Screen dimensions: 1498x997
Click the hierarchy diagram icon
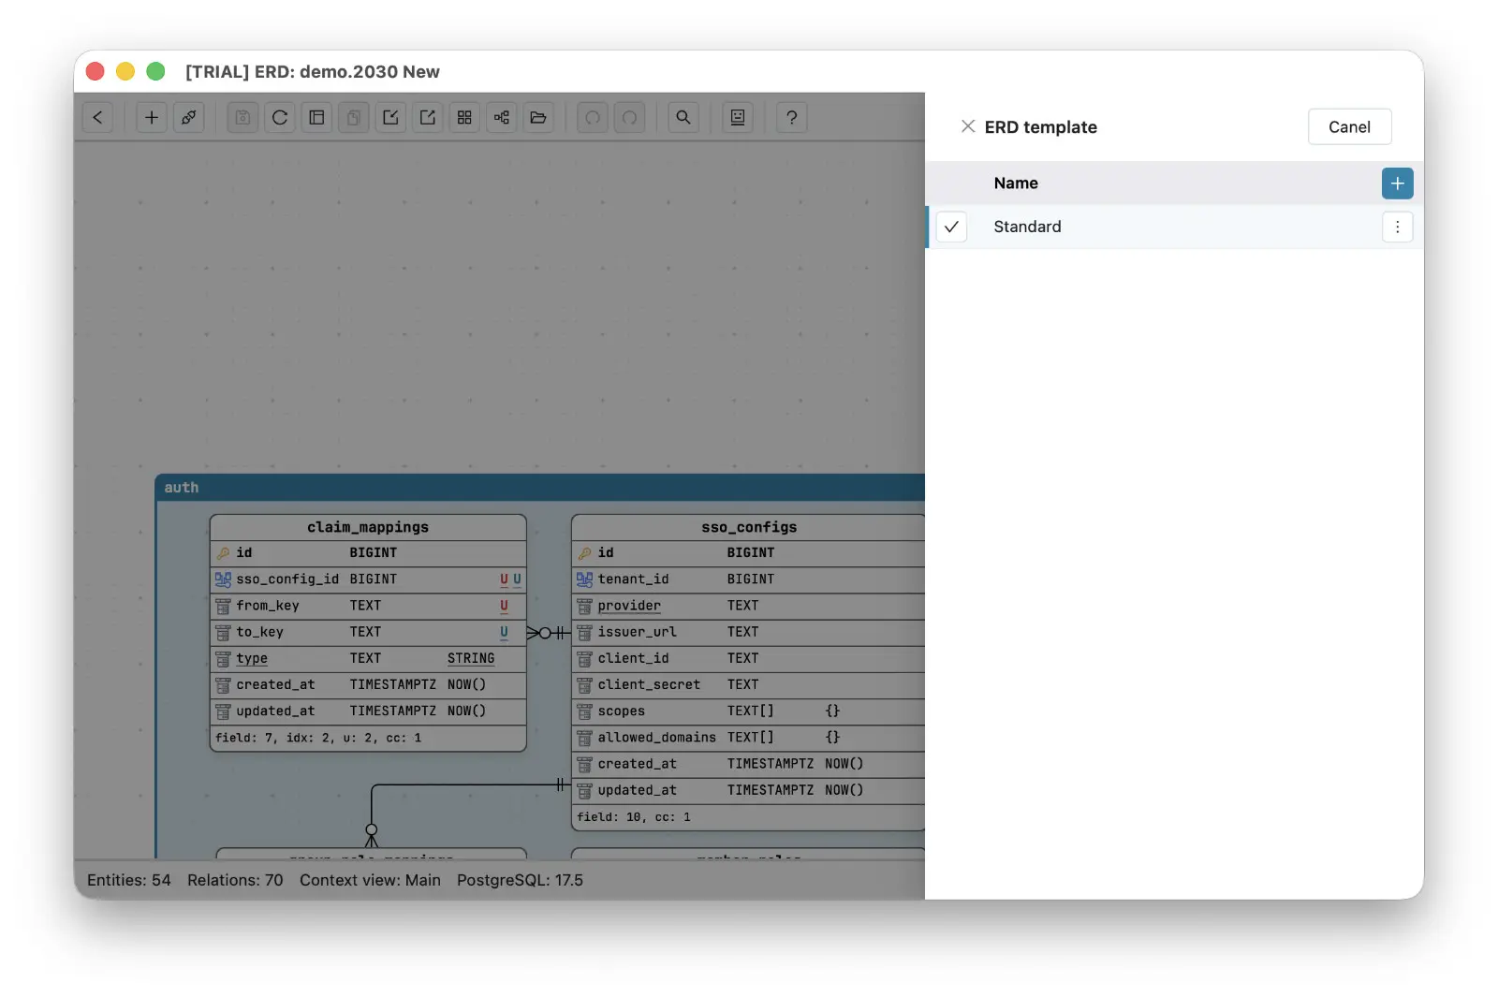tap(502, 118)
